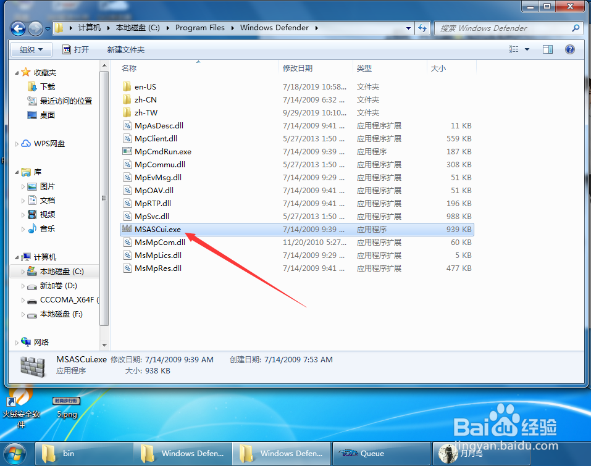Expand the 新加卷 (D:) drive node
Image resolution: width=591 pixels, height=466 pixels.
[23, 286]
